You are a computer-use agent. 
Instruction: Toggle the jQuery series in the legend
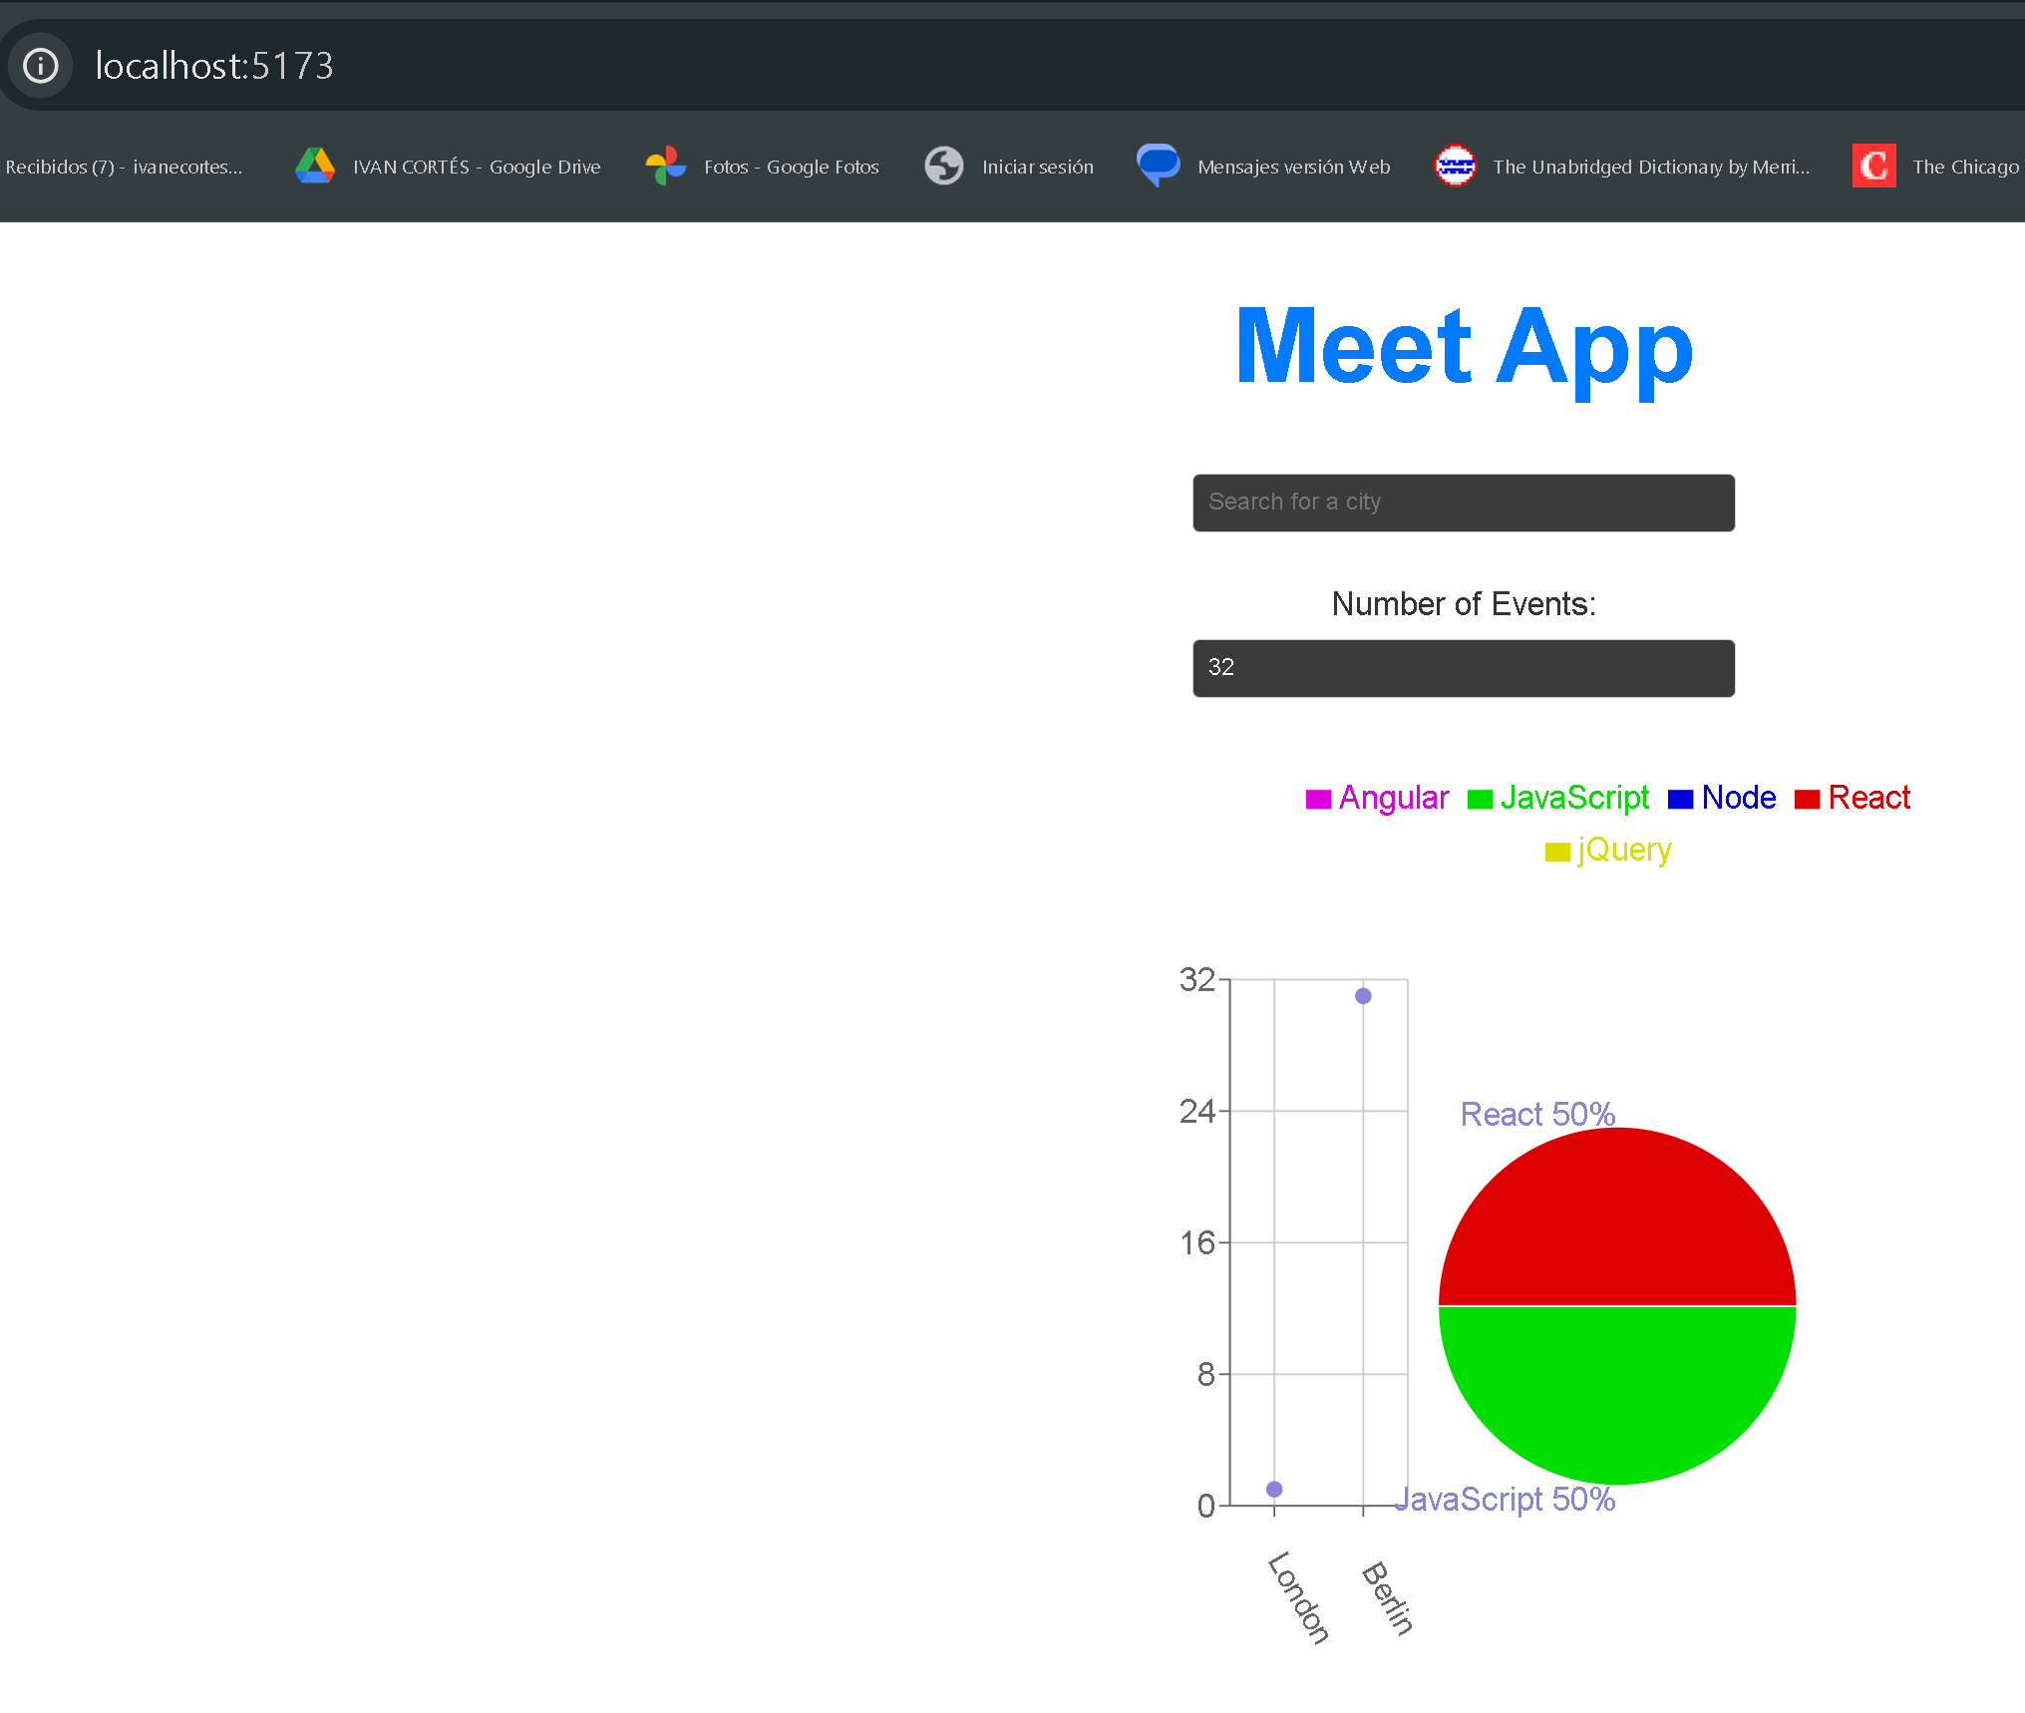pyautogui.click(x=1607, y=850)
